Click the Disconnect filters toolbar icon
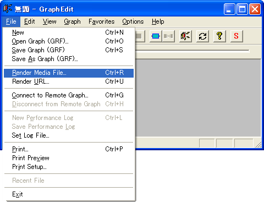The height and width of the screenshot is (202, 264). coord(168,36)
